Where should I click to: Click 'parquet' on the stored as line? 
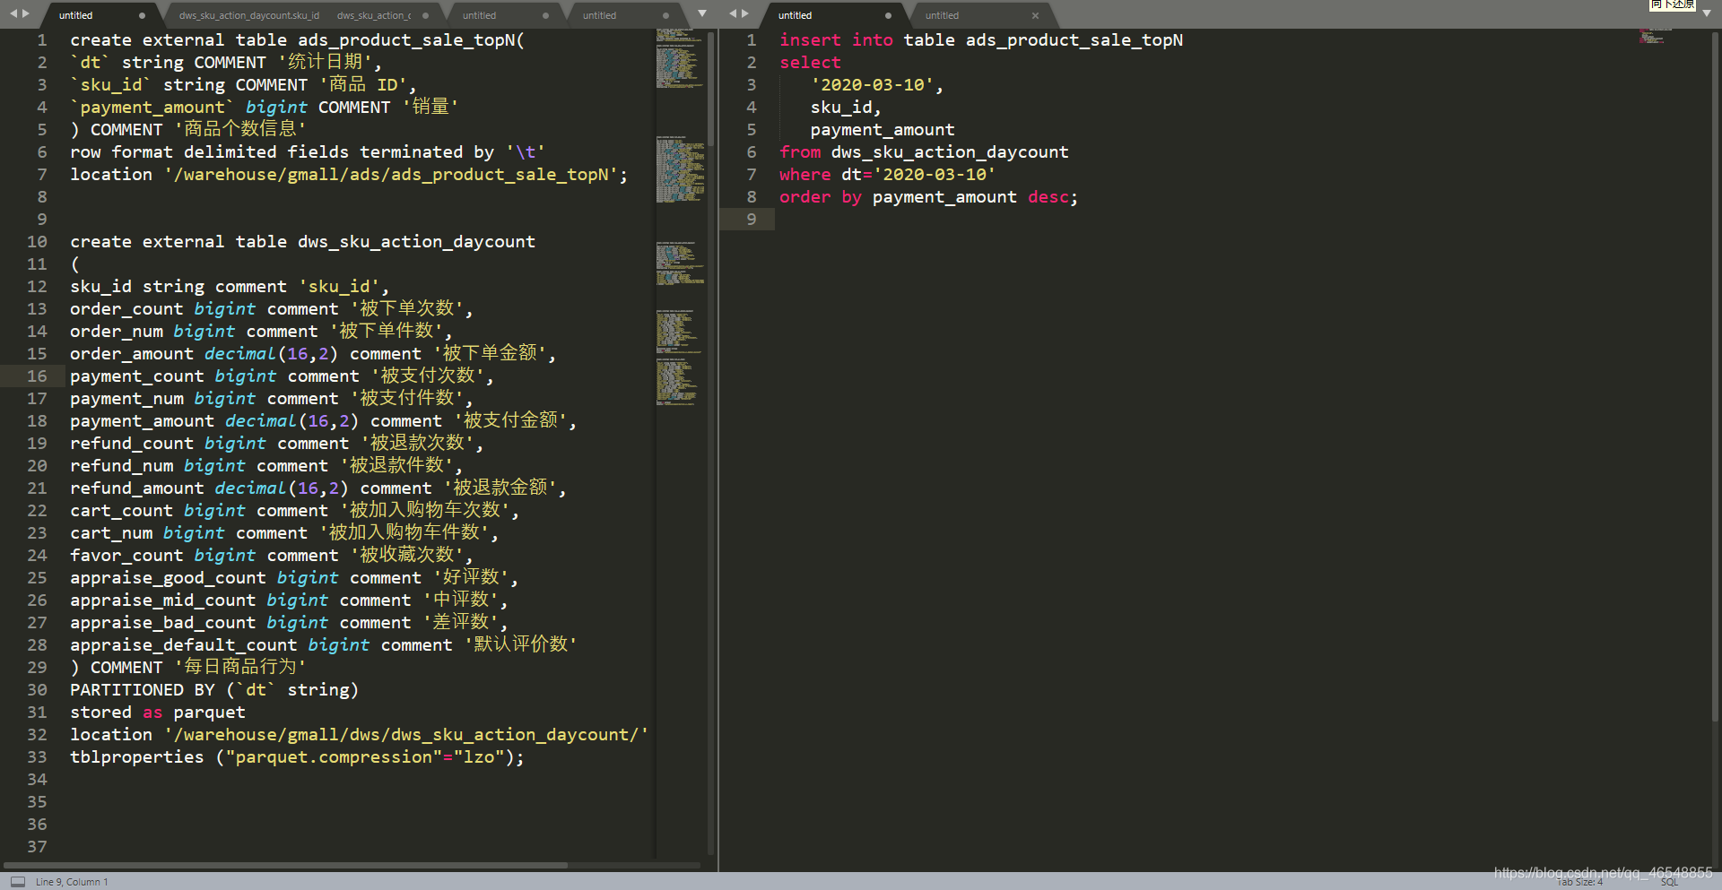[209, 713]
